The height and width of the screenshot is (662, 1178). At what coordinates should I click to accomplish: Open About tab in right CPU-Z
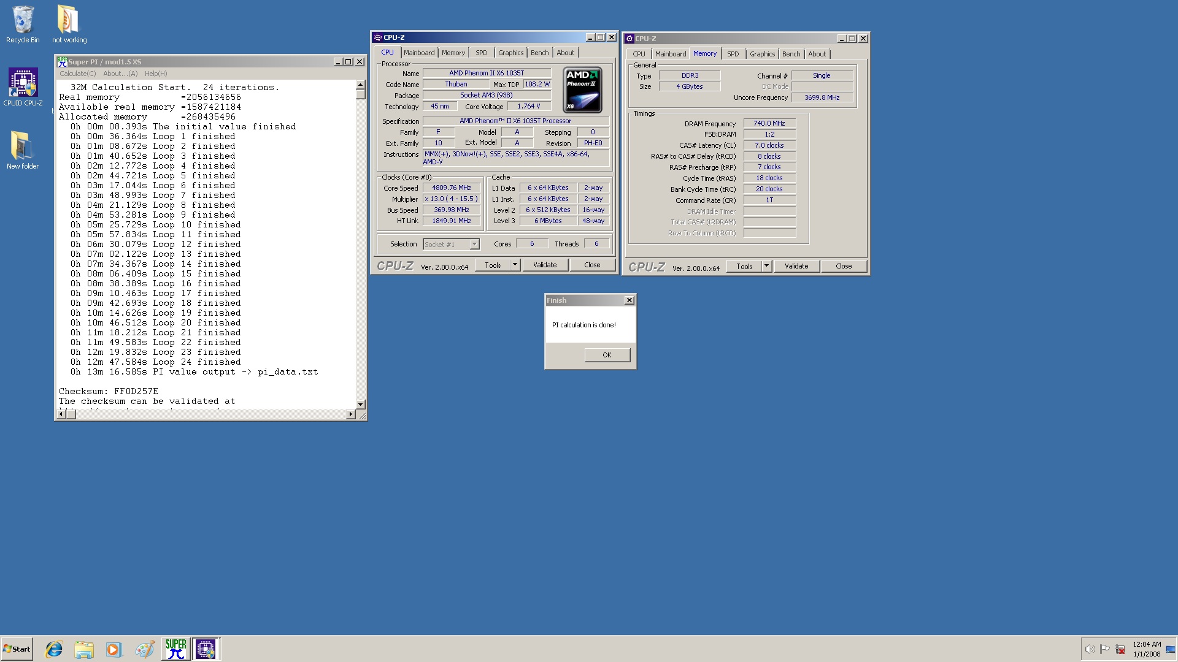point(817,54)
